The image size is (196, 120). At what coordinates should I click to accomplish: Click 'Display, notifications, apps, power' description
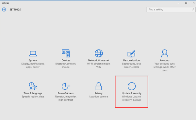33,65
